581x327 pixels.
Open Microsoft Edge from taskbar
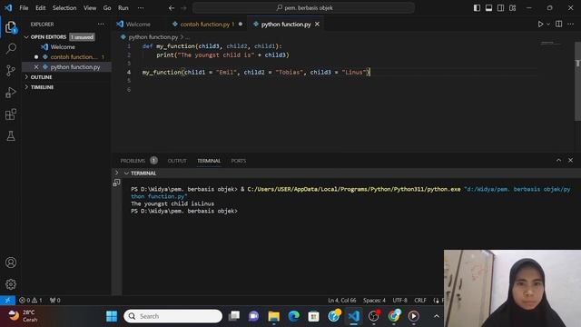point(294,316)
